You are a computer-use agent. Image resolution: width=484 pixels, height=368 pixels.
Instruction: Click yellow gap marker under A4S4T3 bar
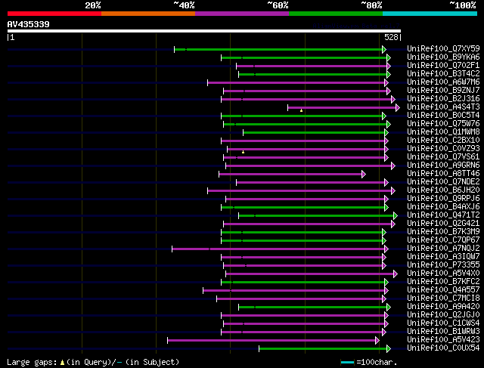[301, 110]
